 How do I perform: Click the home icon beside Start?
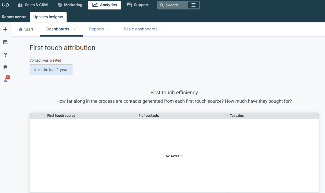point(21,29)
